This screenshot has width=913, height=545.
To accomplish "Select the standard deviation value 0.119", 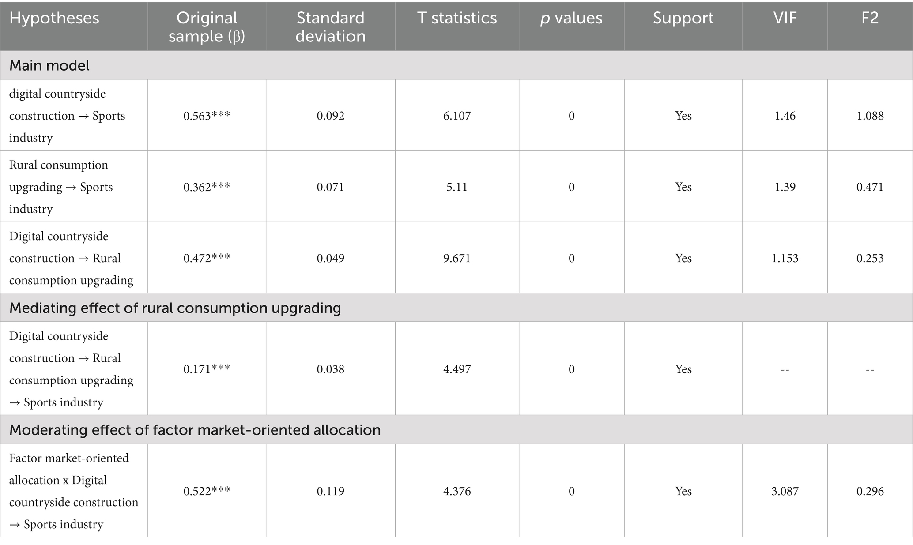I will click(330, 491).
